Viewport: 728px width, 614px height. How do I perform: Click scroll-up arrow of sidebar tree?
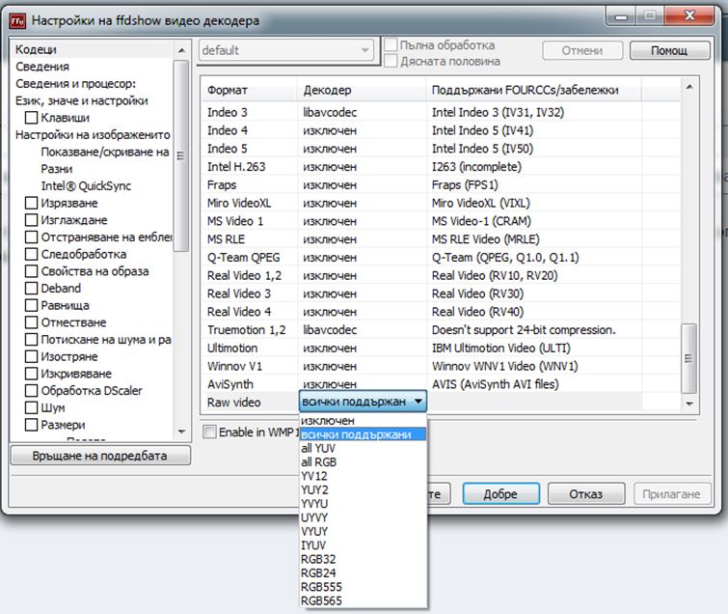click(181, 50)
